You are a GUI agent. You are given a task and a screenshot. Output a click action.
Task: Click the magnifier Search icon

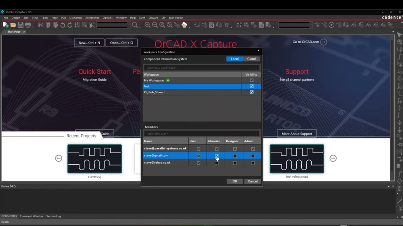[135, 25]
